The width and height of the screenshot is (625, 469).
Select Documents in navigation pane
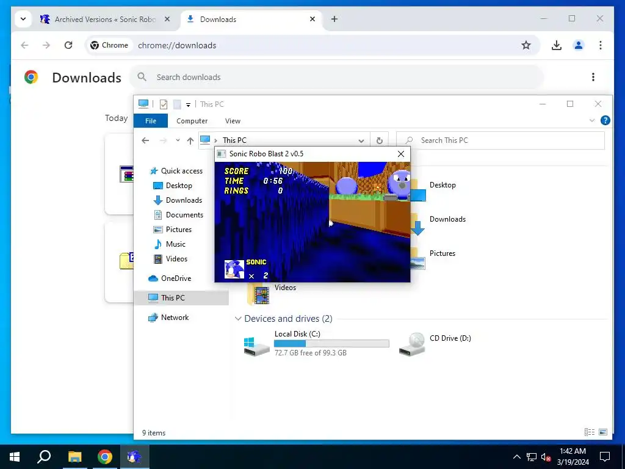pyautogui.click(x=179, y=214)
